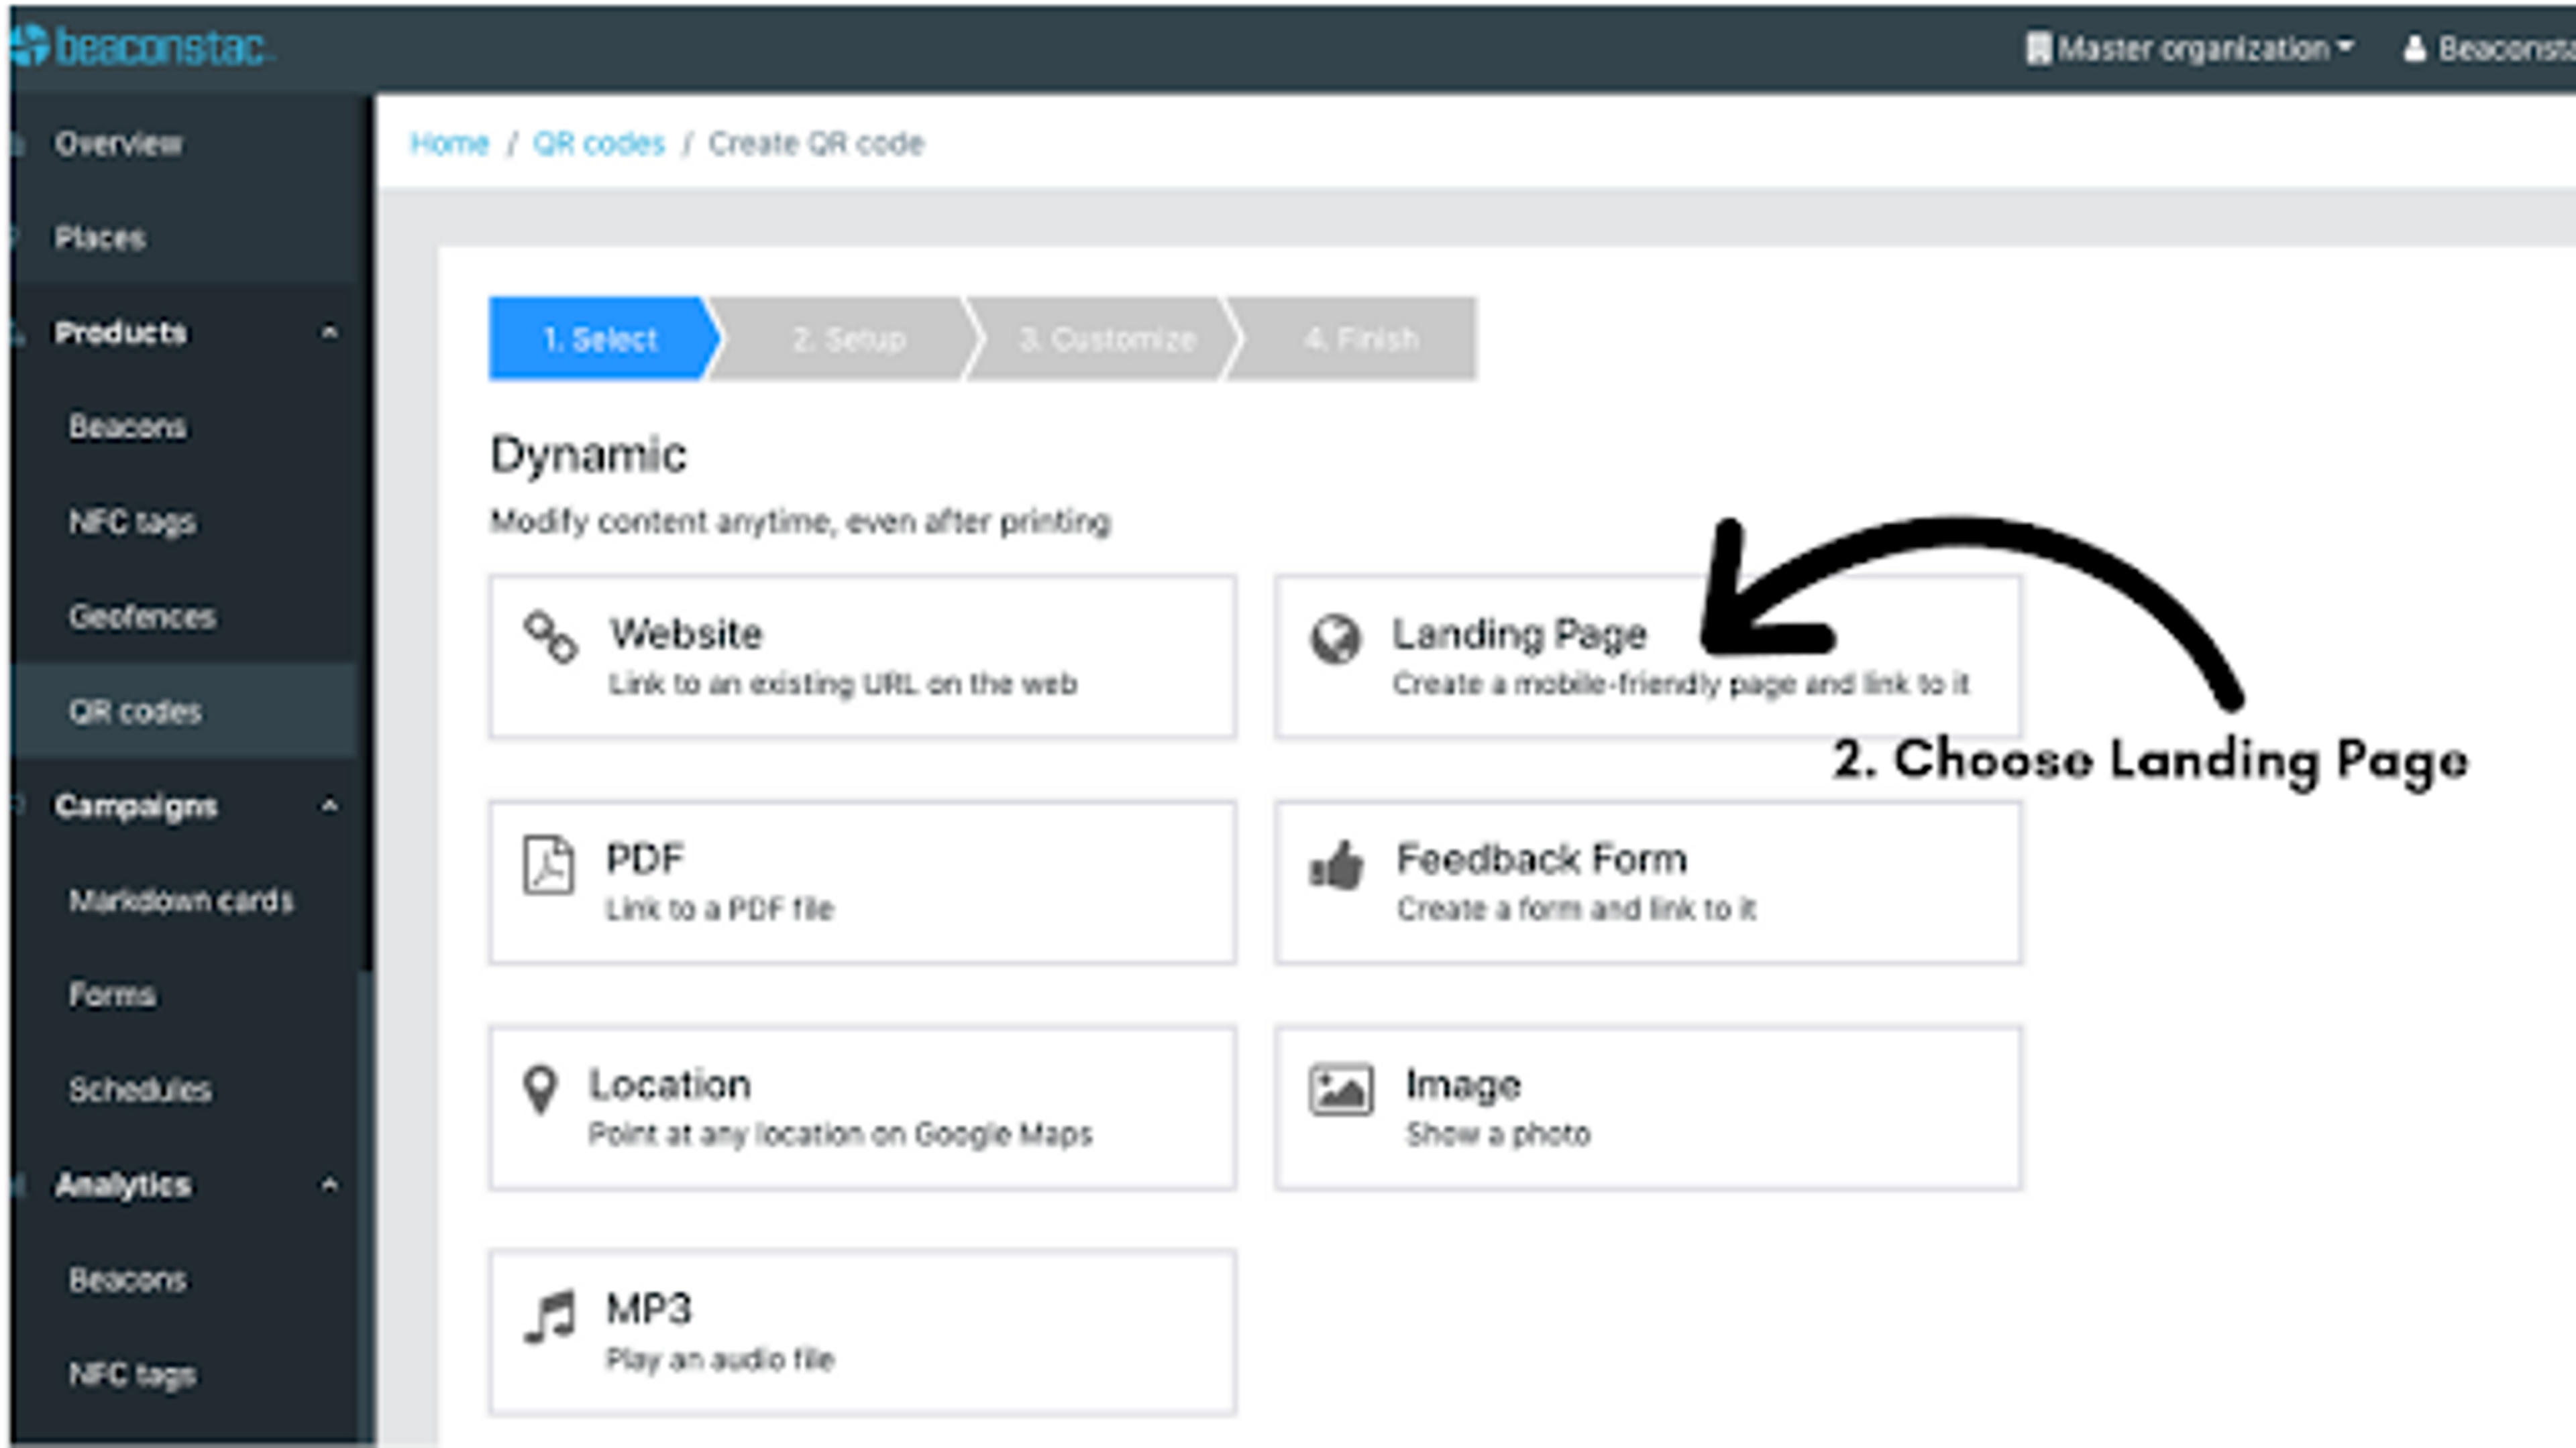Open the Master organization dropdown
This screenshot has width=2576, height=1448.
tap(2190, 48)
